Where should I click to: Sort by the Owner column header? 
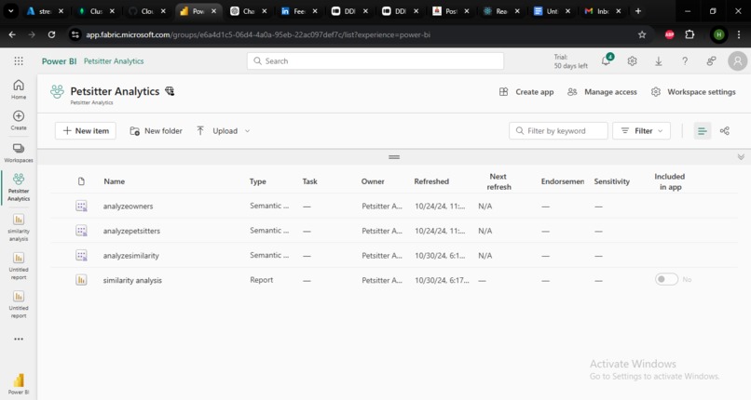click(x=373, y=181)
